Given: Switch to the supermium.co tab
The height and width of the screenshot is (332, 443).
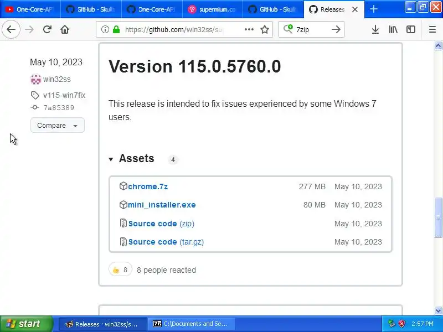Looking at the screenshot, I should pos(213,9).
